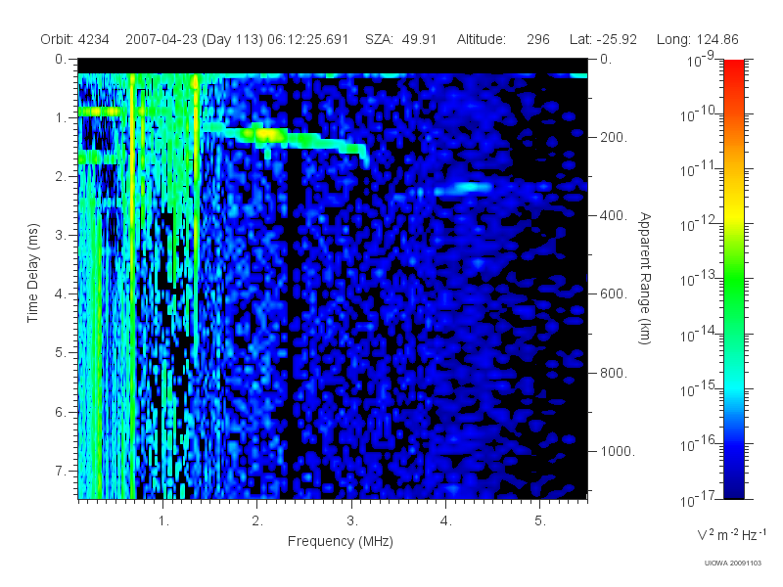Click the red top of the color bar
Viewport: 783px width, 587px height.
pos(734,75)
